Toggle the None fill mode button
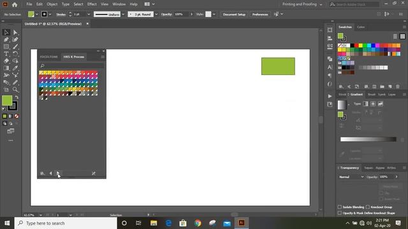 17,116
